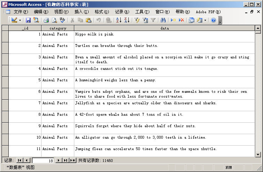This screenshot has height=172, width=263.
Task: Copy selection toolbar icon
Action: [x=80, y=20]
